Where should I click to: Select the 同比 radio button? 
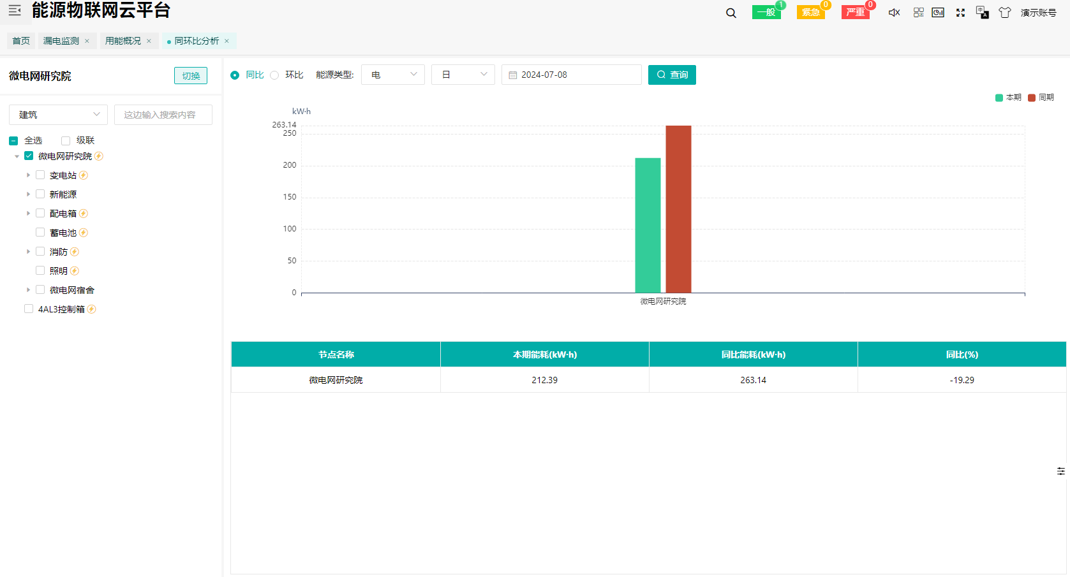[x=235, y=75]
